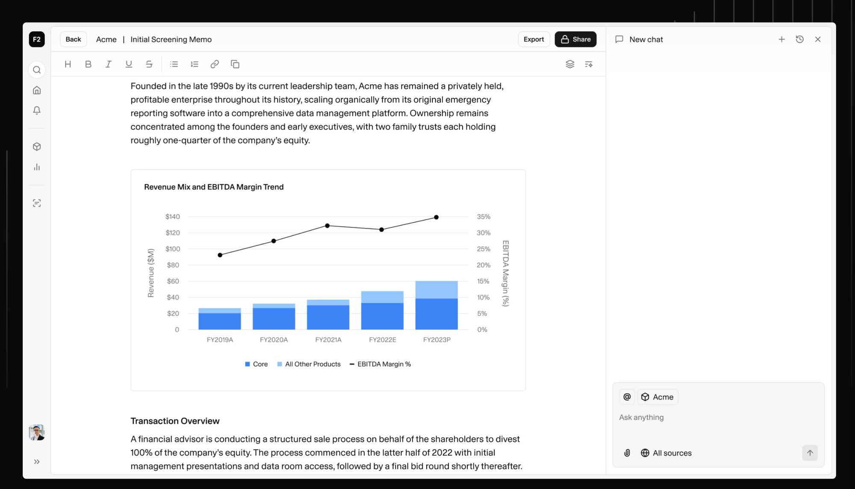This screenshot has width=855, height=489.
Task: Open notifications bell in sidebar
Action: 37,110
